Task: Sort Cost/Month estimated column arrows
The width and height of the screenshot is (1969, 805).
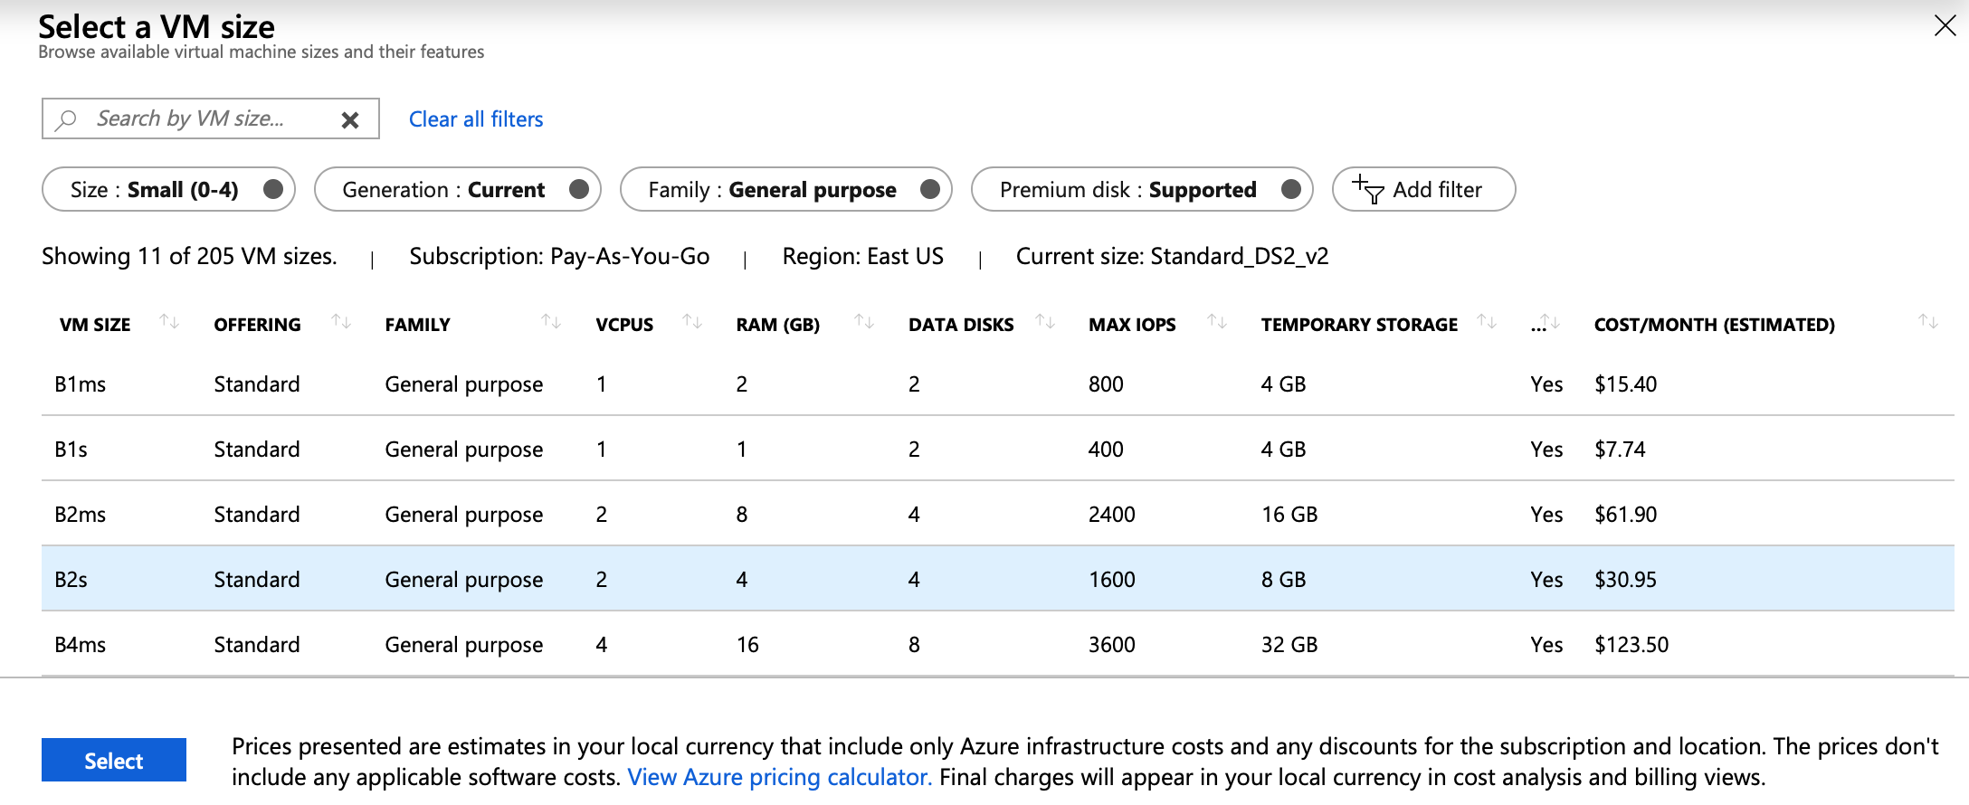Action: coord(1928,321)
